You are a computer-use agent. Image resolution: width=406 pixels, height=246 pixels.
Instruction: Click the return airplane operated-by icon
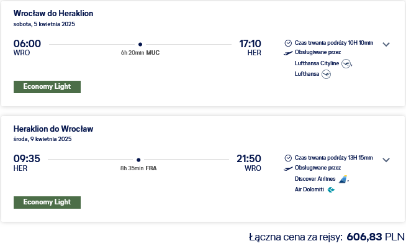pyautogui.click(x=288, y=168)
